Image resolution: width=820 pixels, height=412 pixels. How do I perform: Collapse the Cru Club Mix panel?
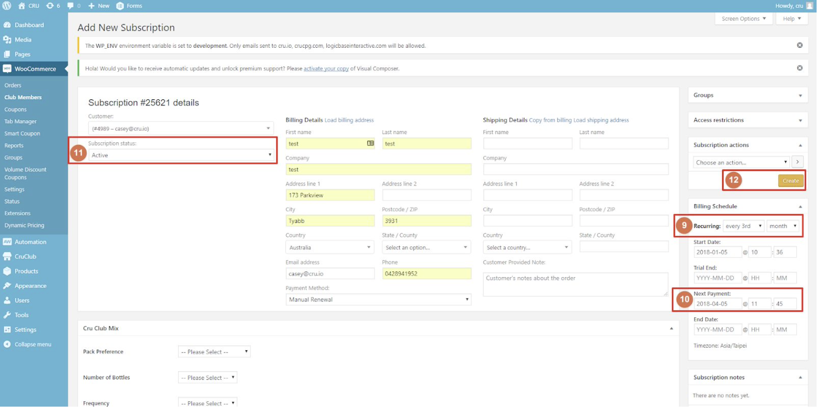click(x=671, y=328)
